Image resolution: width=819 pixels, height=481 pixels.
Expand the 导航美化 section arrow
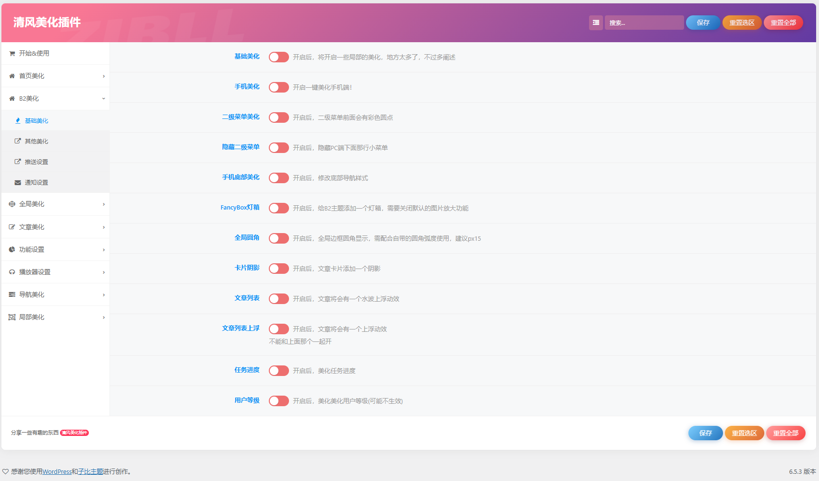click(x=103, y=295)
